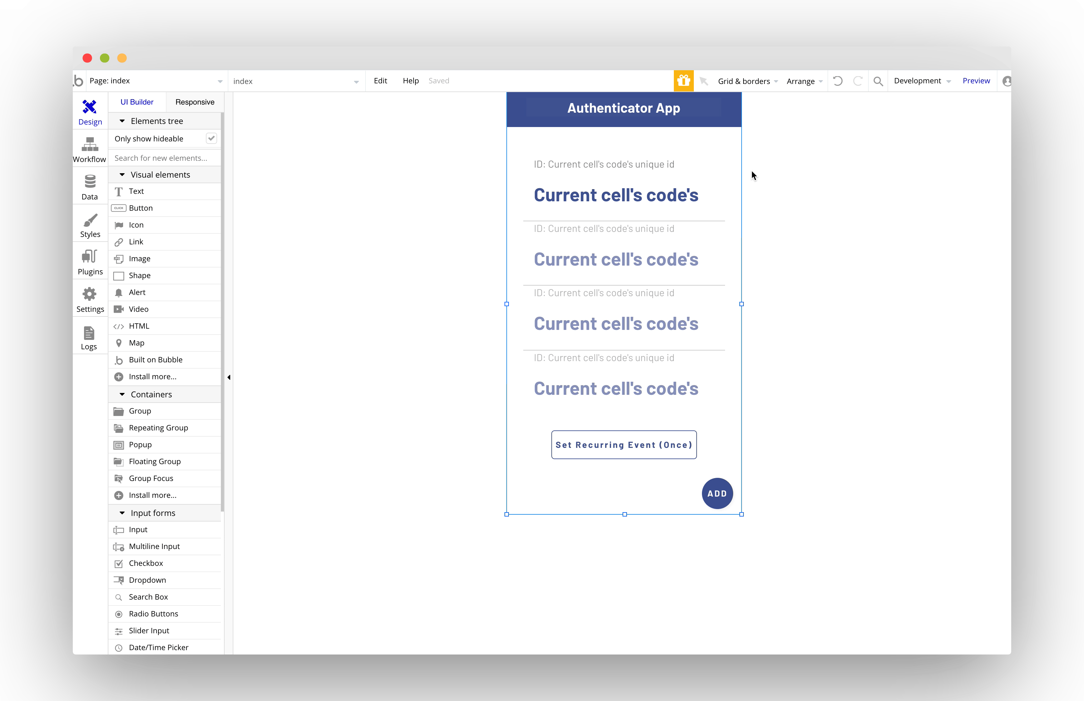Open the Arrange dropdown
This screenshot has width=1084, height=701.
click(804, 81)
